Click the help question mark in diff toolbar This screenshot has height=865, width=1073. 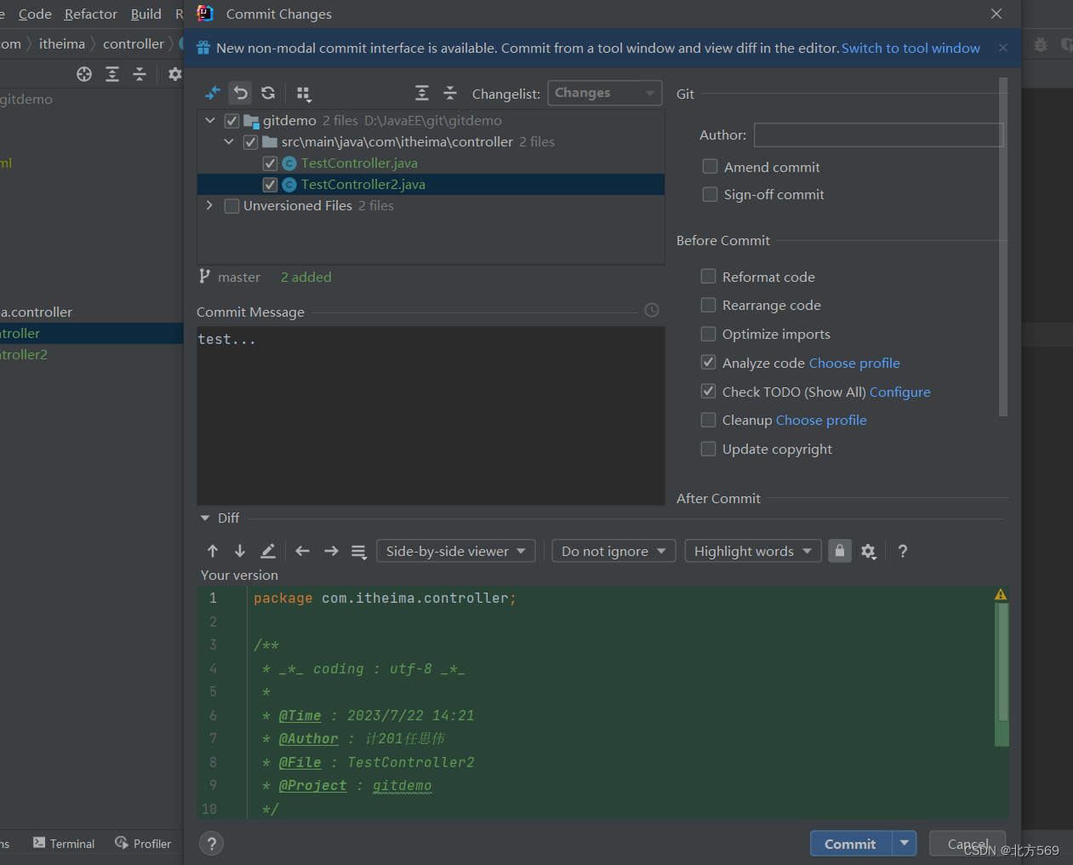click(902, 551)
